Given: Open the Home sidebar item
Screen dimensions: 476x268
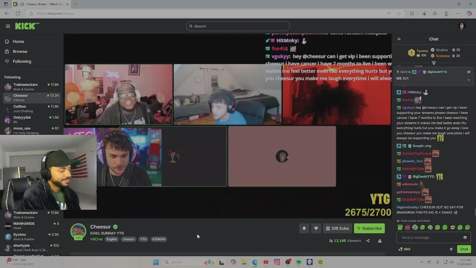Looking at the screenshot, I should (x=18, y=42).
